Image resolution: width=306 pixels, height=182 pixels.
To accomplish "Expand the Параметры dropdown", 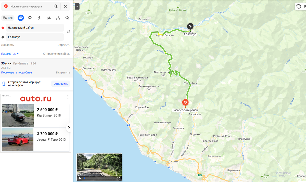I will [10, 54].
